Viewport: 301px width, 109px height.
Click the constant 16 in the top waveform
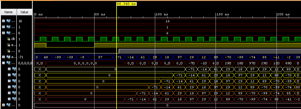tap(167, 21)
